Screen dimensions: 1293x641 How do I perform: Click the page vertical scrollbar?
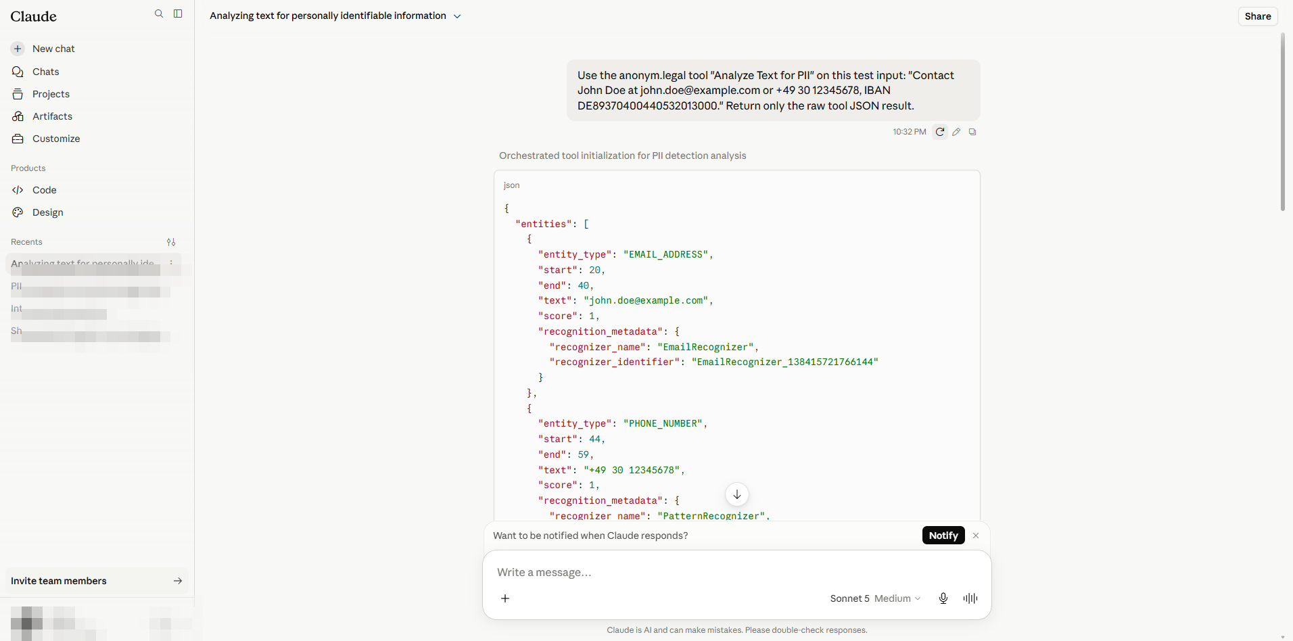pyautogui.click(x=1282, y=122)
